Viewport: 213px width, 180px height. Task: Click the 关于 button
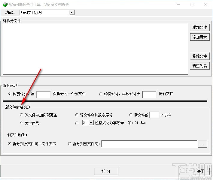pos(201,171)
